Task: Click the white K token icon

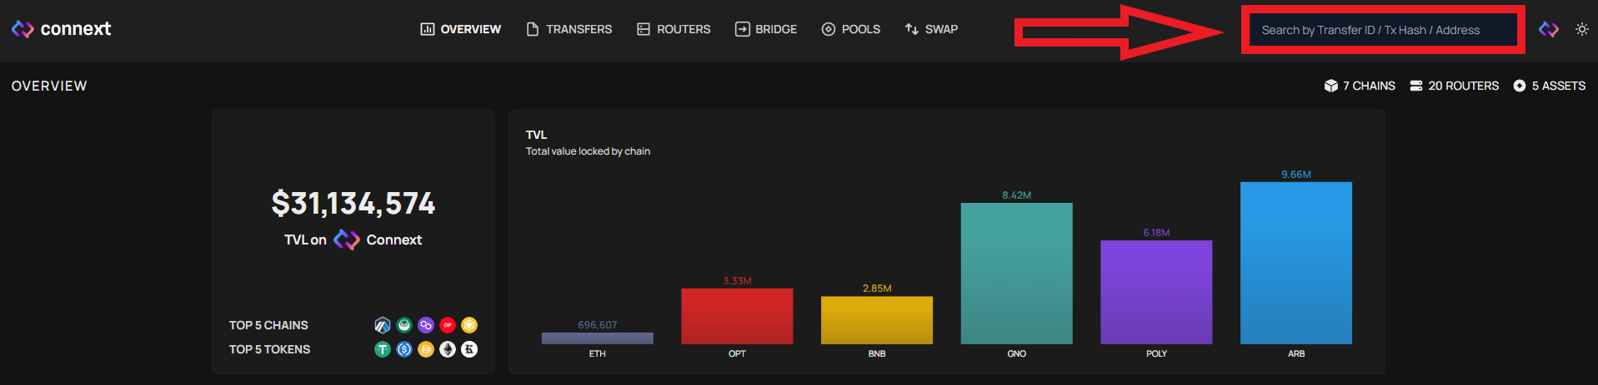Action: (x=469, y=349)
